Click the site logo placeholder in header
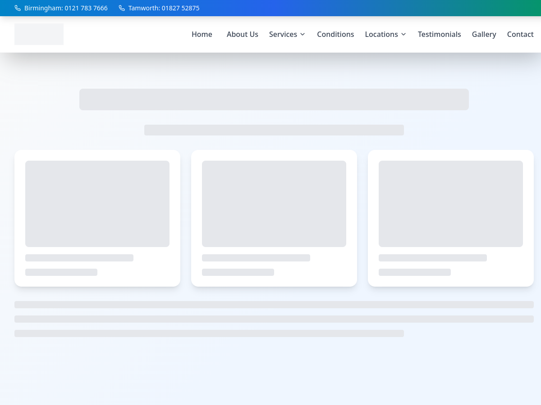This screenshot has width=541, height=405. [39, 34]
